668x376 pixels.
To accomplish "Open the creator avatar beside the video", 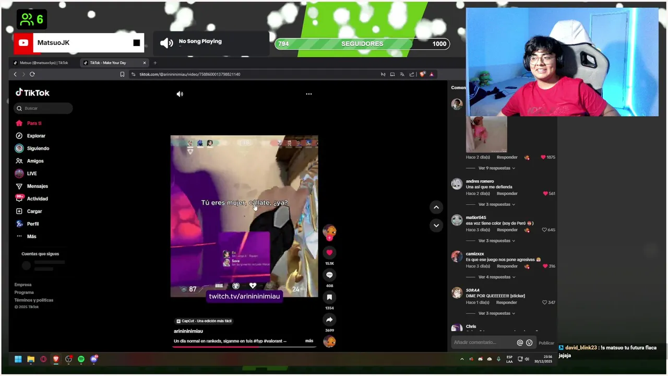I will pyautogui.click(x=329, y=231).
